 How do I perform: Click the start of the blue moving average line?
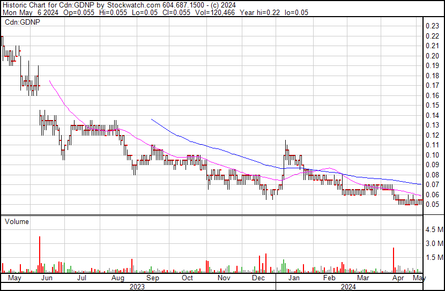coord(152,120)
